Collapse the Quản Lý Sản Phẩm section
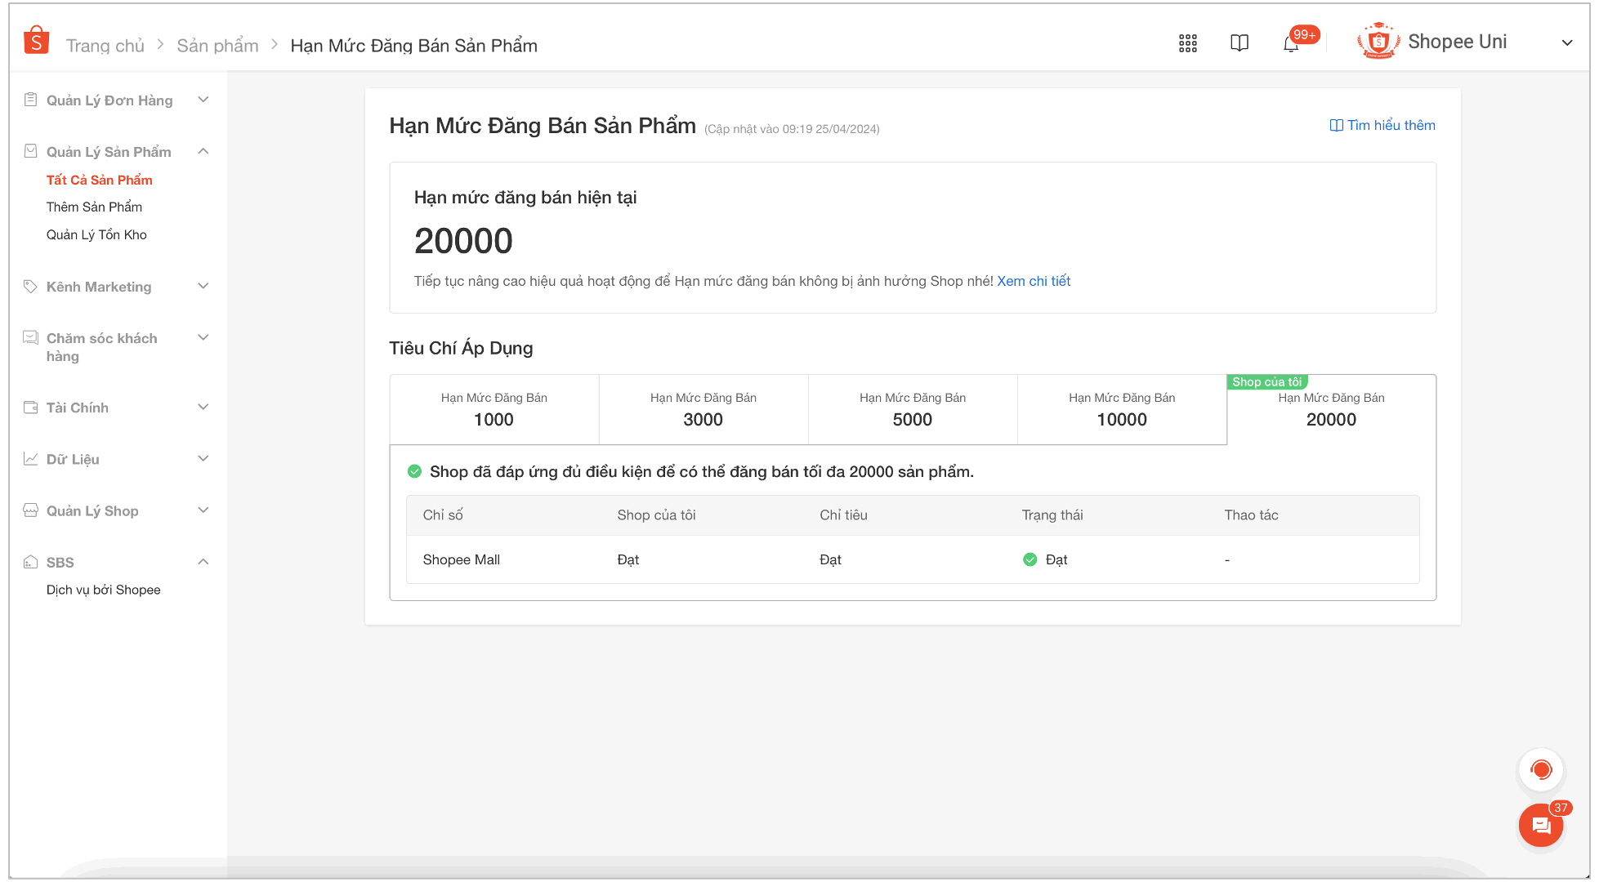The image size is (1599, 882). pyautogui.click(x=203, y=151)
